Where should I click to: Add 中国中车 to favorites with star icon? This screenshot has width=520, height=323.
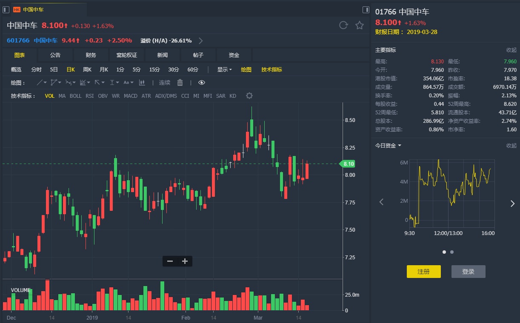tap(360, 25)
